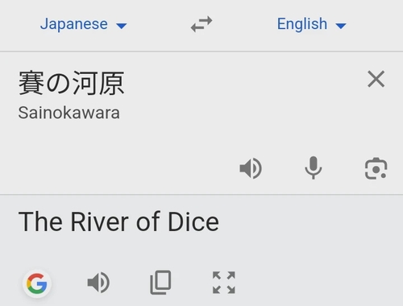403x306 pixels.
Task: Open the English target language dropdown arrow
Action: tap(341, 26)
